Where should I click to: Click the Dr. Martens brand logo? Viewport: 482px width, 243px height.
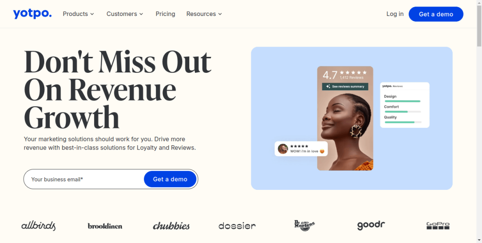point(305,226)
